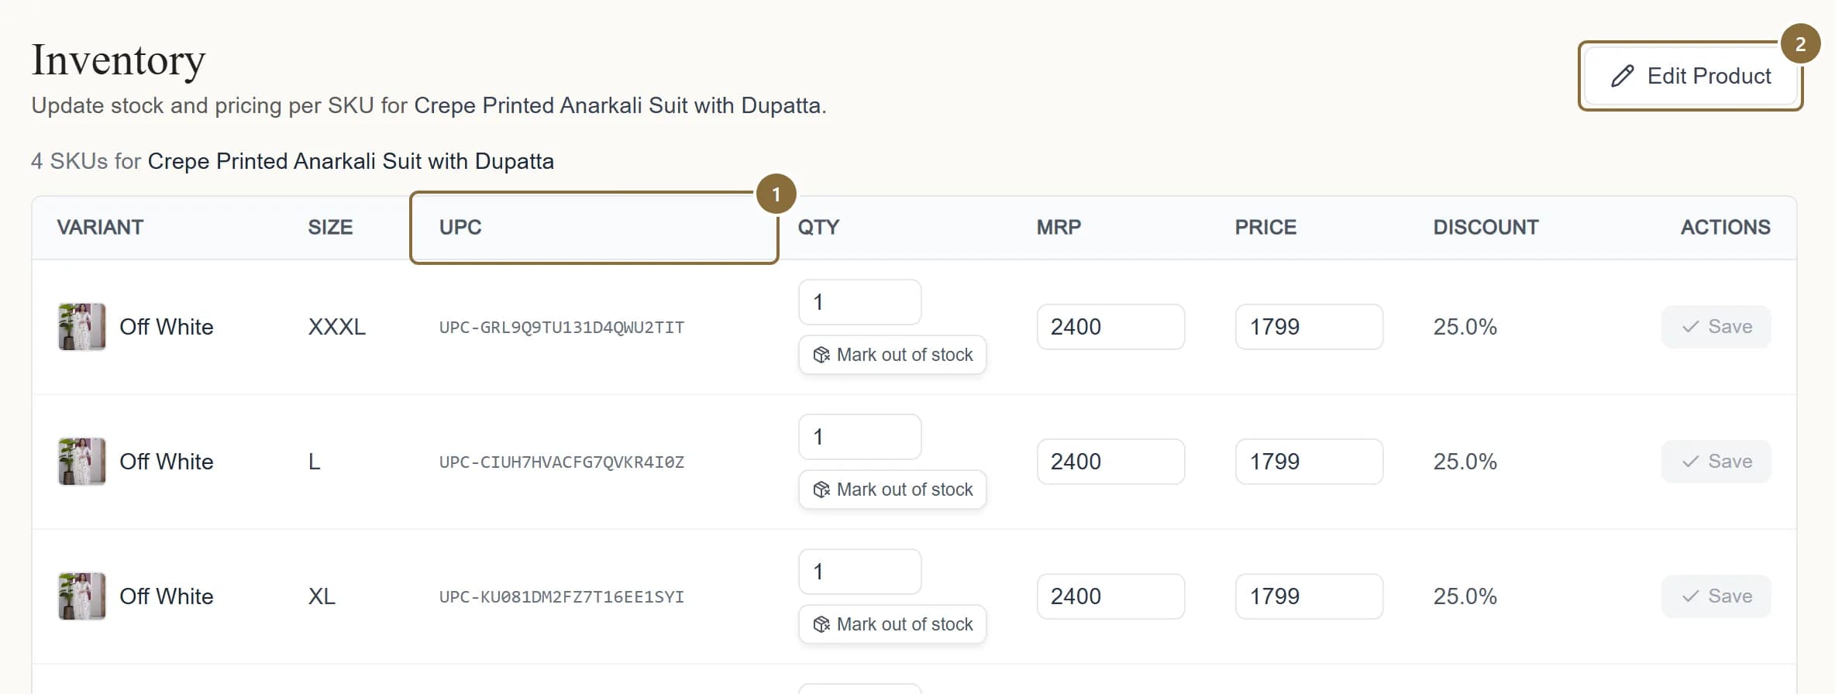
Task: Save the Off White L row
Action: [x=1716, y=462]
